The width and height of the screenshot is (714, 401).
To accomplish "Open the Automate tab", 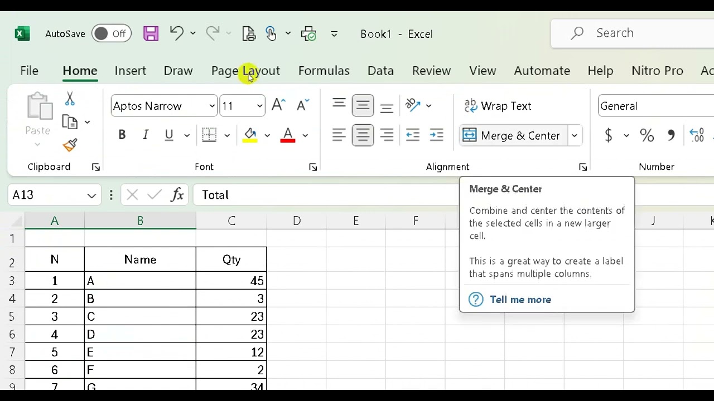I will (542, 71).
